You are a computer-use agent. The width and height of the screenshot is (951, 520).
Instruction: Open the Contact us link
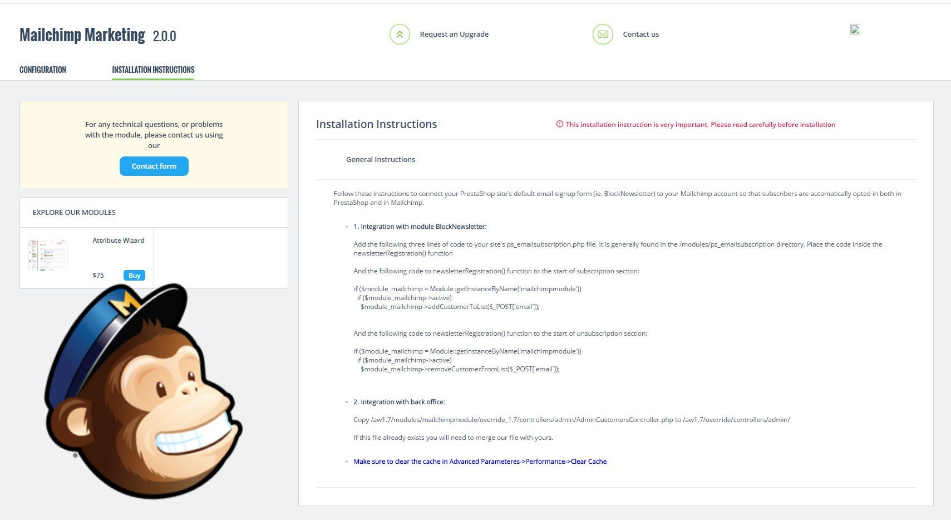pos(640,34)
